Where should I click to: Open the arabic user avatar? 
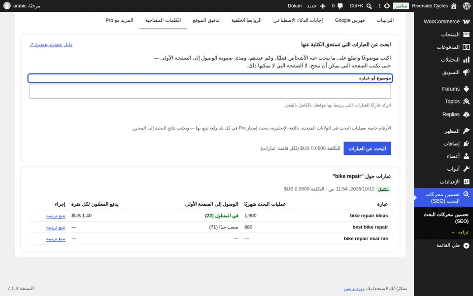pos(6,6)
